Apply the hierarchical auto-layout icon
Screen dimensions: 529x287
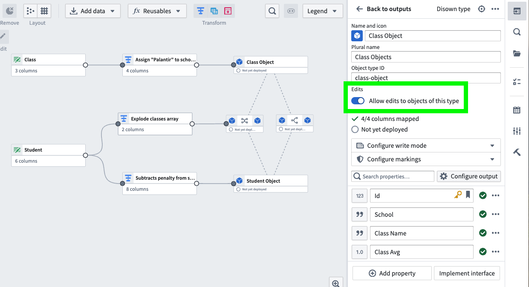coord(30,11)
